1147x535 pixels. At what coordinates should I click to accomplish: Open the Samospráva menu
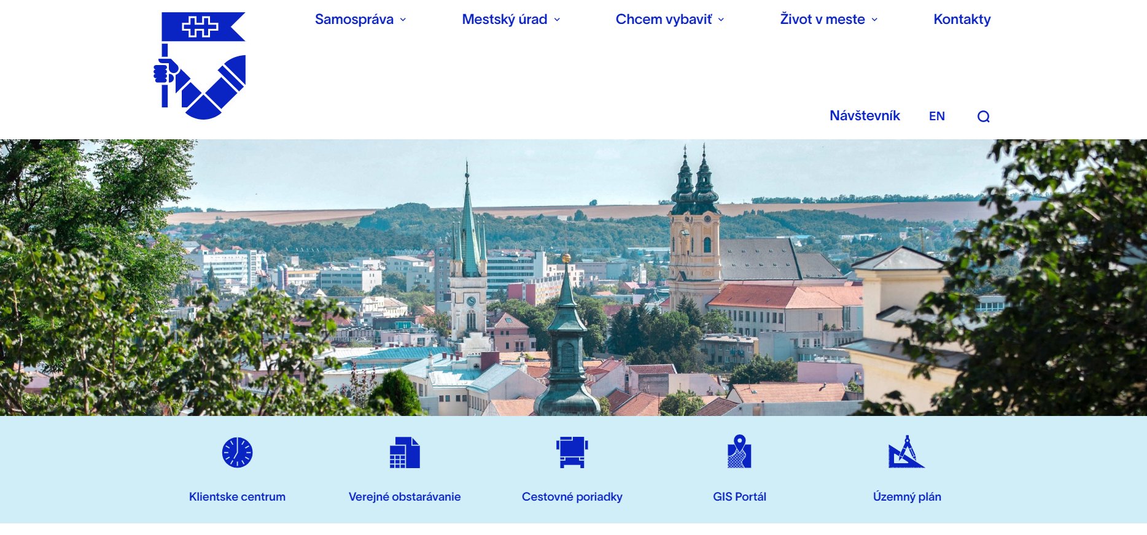pyautogui.click(x=354, y=20)
